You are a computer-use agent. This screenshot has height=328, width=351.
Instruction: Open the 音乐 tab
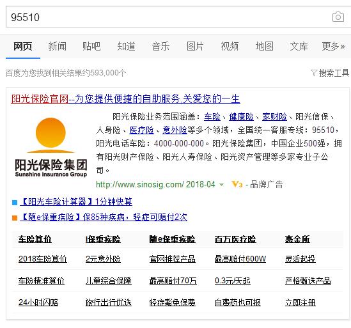click(160, 46)
